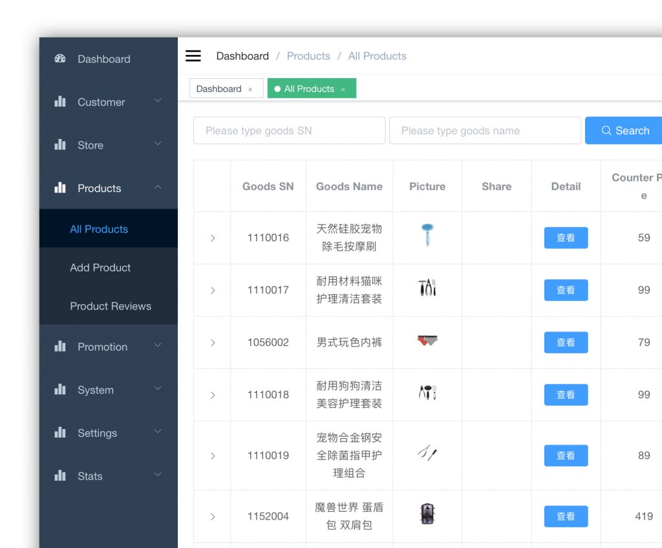
Task: Click the Promotion bar-chart icon
Action: point(60,346)
